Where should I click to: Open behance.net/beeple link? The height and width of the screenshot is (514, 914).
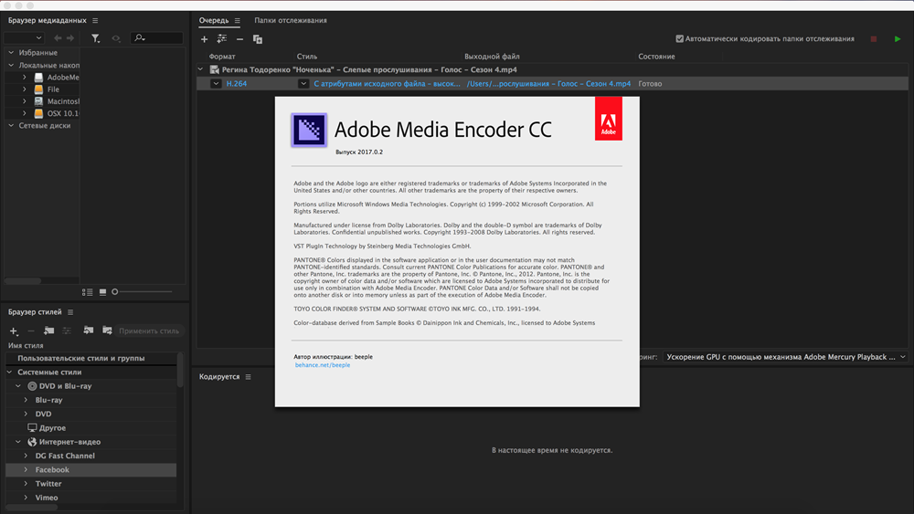point(323,365)
